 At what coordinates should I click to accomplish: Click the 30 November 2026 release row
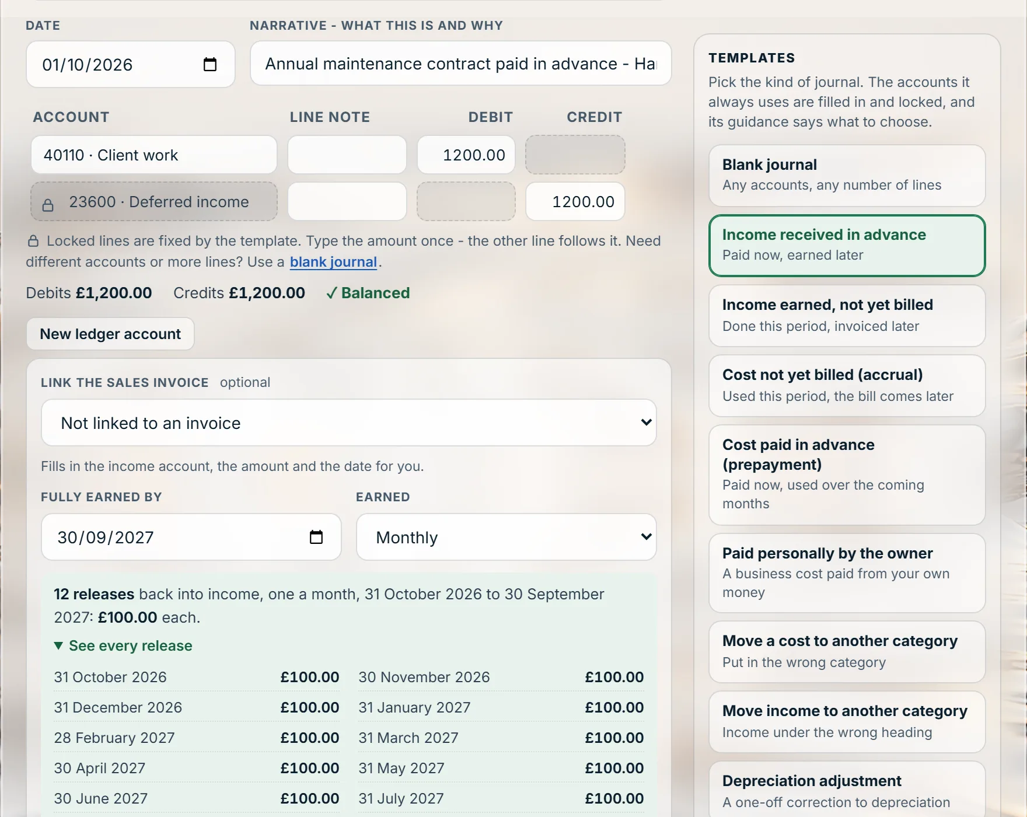tap(501, 677)
